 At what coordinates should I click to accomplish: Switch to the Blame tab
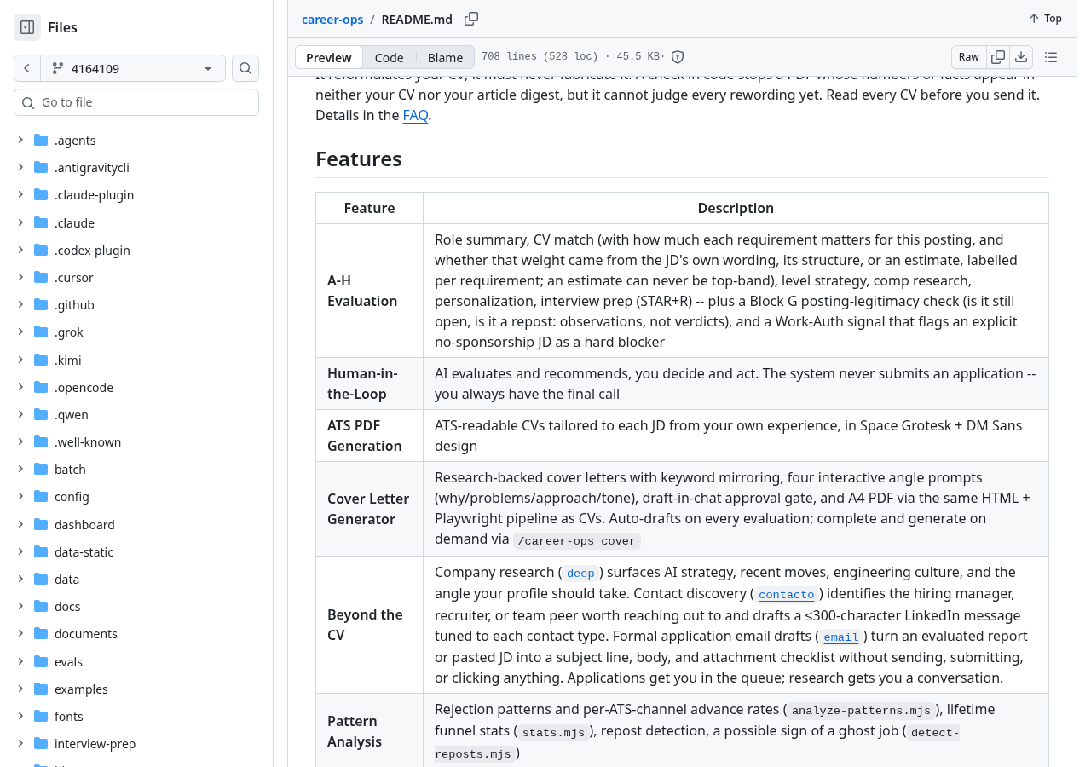point(445,57)
